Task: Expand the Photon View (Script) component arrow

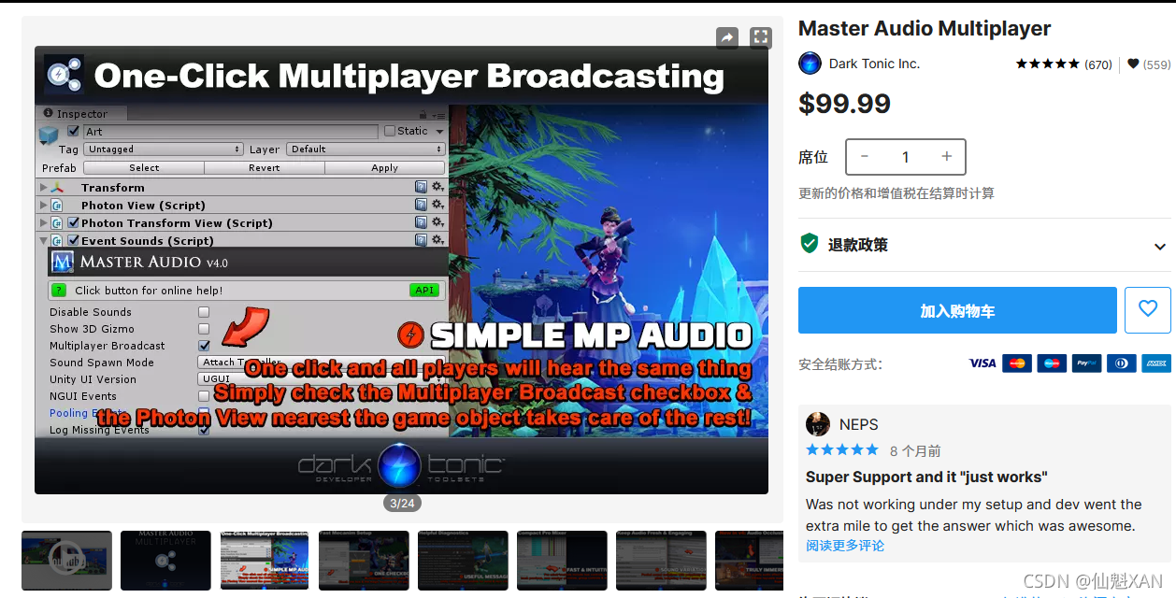Action: pos(43,206)
